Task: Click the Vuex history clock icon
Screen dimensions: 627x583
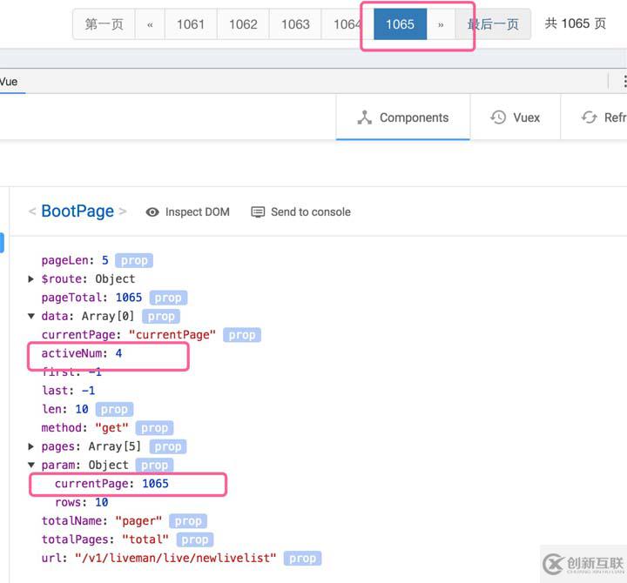Action: [498, 117]
